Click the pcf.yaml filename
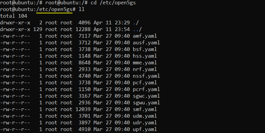 (x=145, y=83)
